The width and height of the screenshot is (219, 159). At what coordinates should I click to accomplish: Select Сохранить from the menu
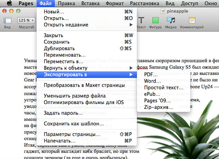[87, 42]
